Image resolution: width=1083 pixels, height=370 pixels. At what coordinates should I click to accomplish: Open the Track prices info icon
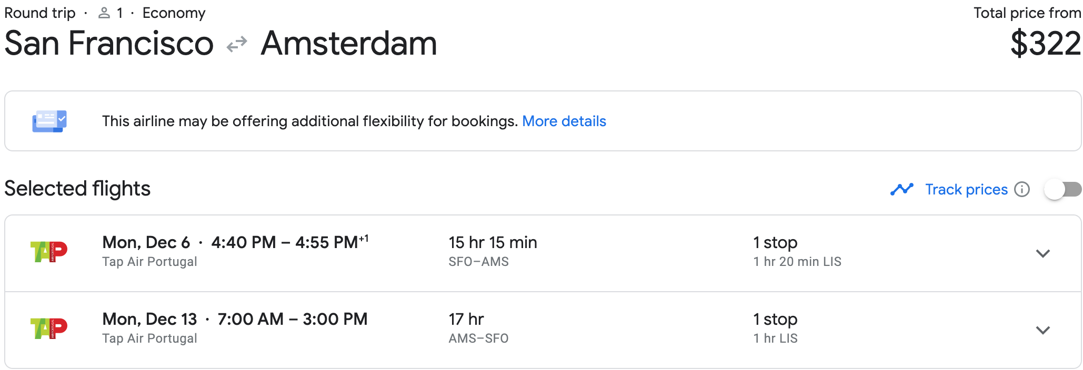1022,189
